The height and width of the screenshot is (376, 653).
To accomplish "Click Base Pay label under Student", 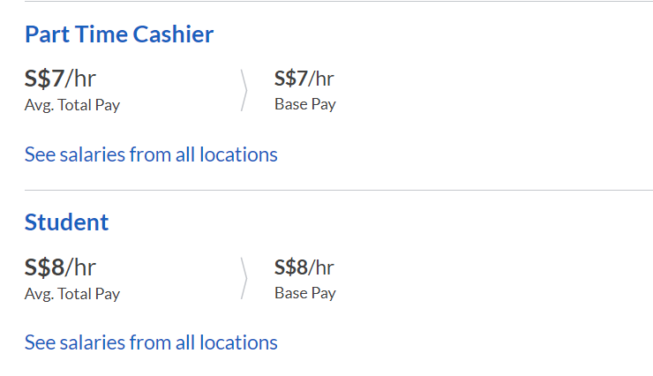I will click(x=304, y=293).
